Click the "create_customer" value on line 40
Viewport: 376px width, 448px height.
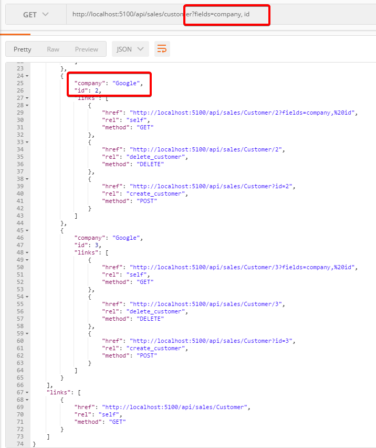(155, 194)
